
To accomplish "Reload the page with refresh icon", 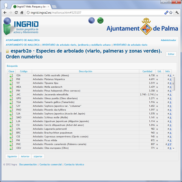I will (16, 13).
